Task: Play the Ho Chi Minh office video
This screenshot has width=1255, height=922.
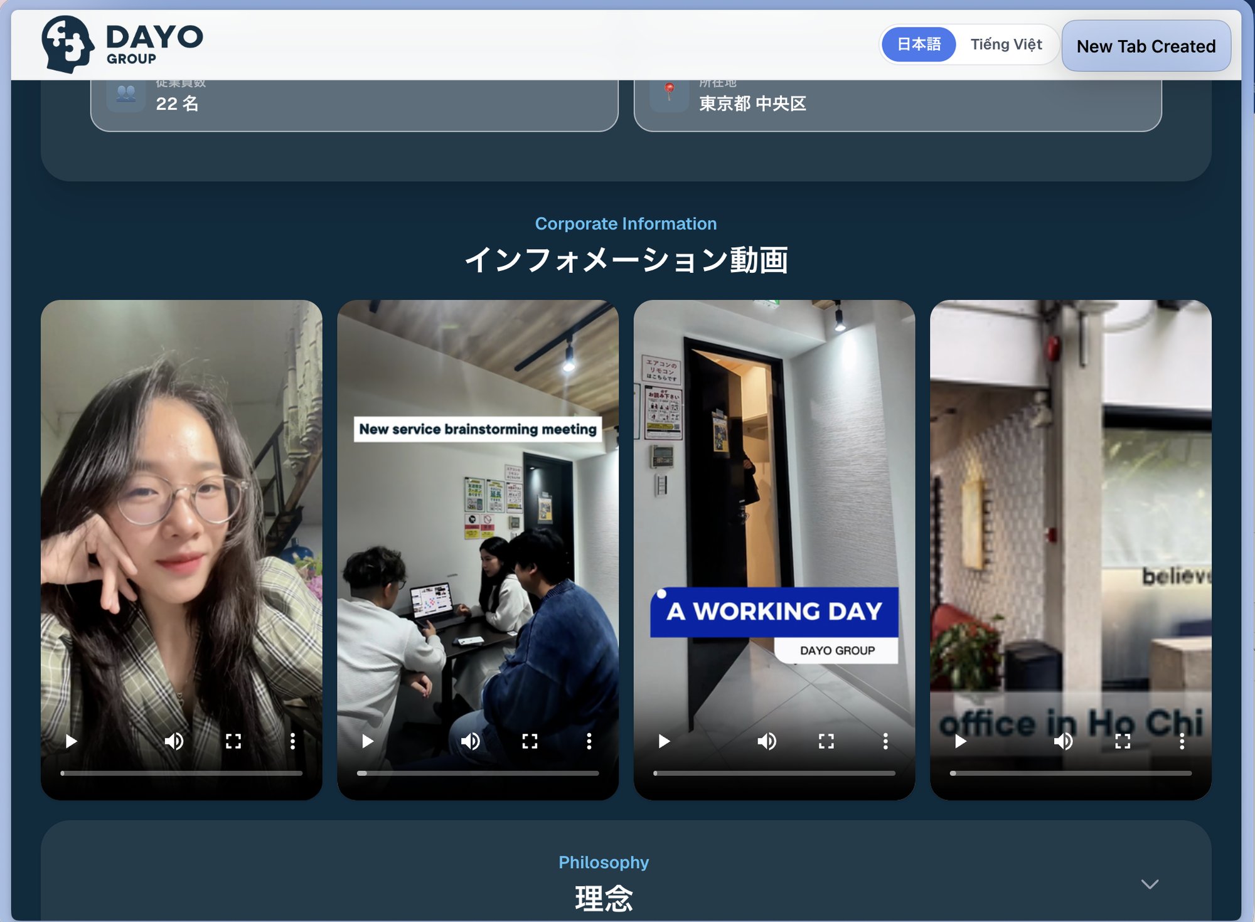Action: point(960,741)
